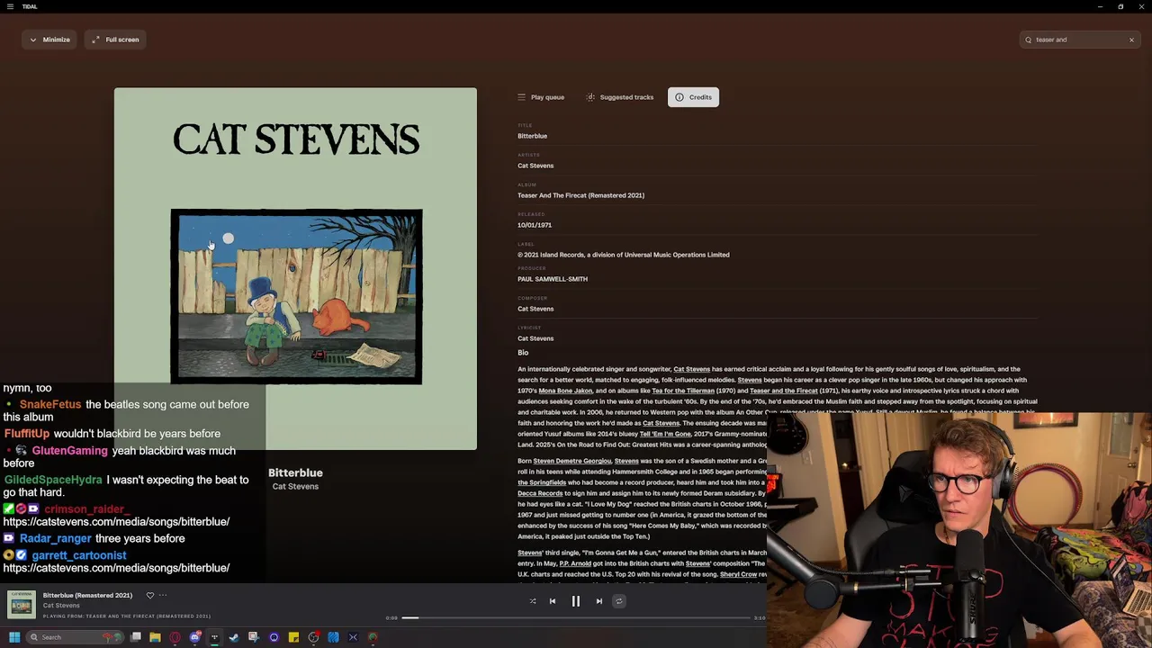
Task: Click SnakeFetus username in chat
Action: click(x=50, y=405)
